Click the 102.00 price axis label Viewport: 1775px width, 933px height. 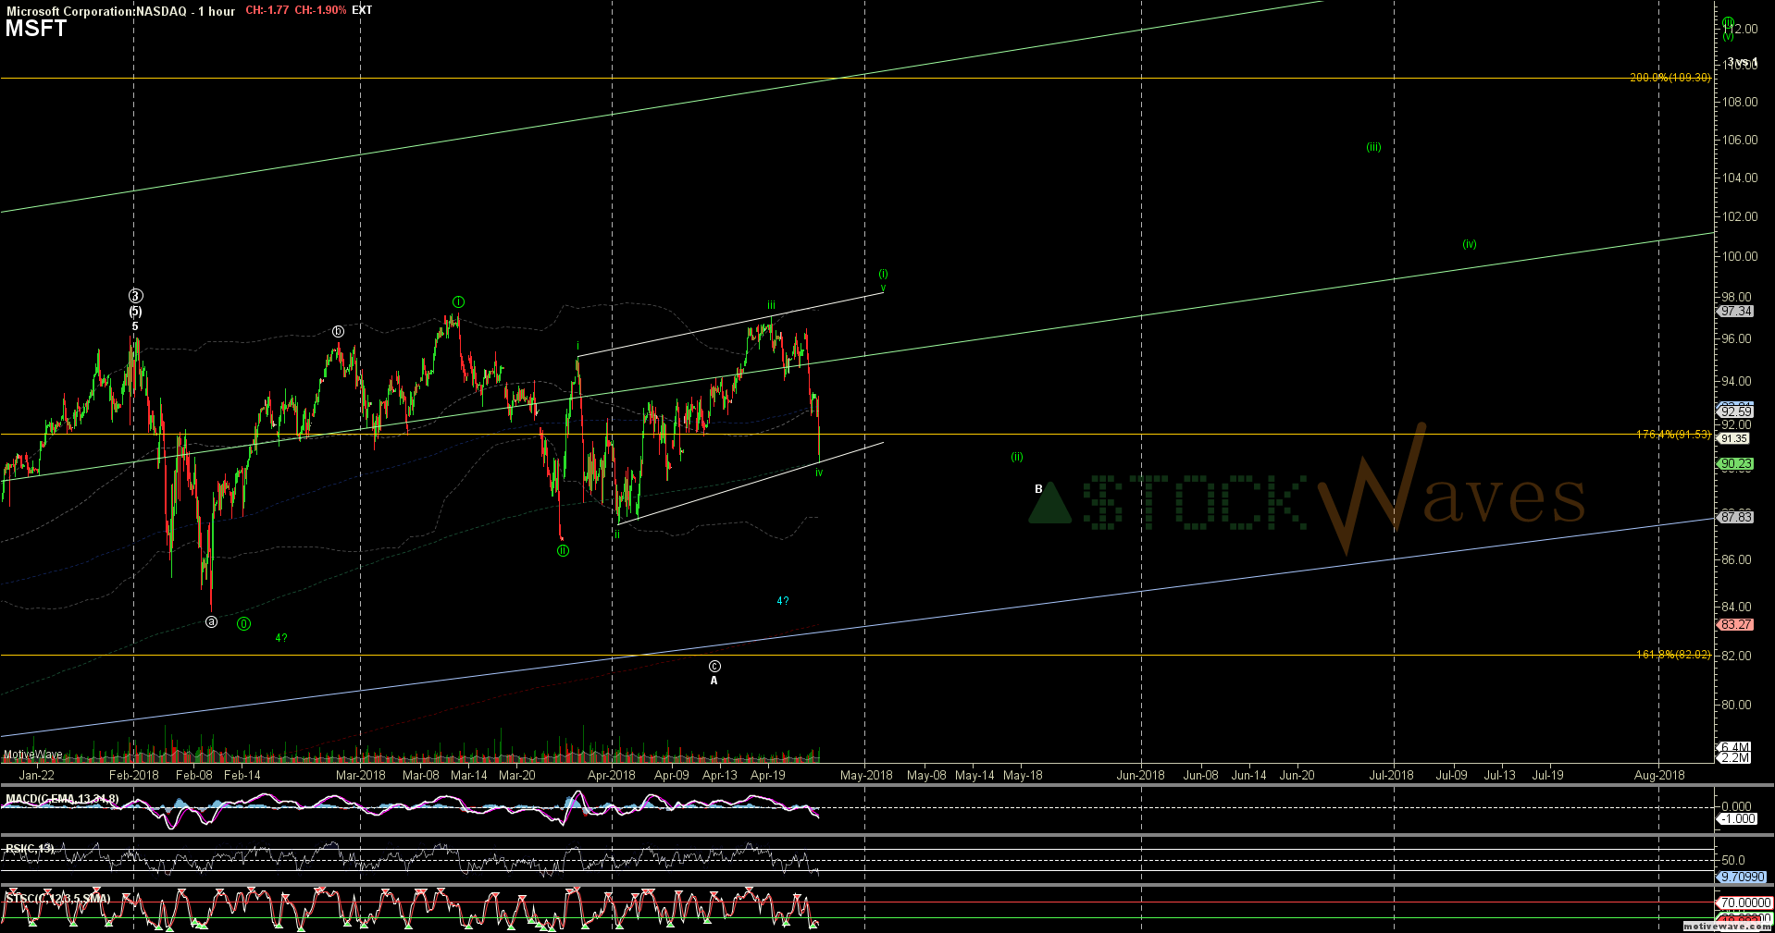(1739, 216)
